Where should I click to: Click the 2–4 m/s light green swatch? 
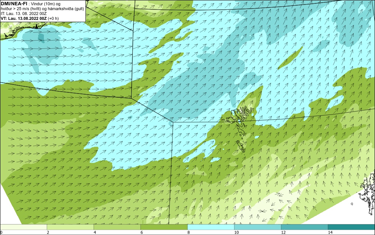70,227
